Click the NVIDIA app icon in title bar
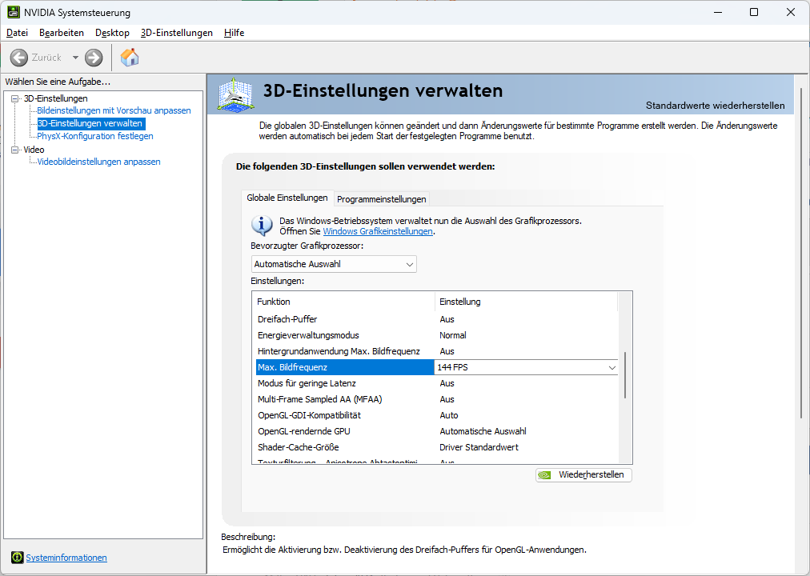Screen dimensions: 810x576 [x=14, y=12]
